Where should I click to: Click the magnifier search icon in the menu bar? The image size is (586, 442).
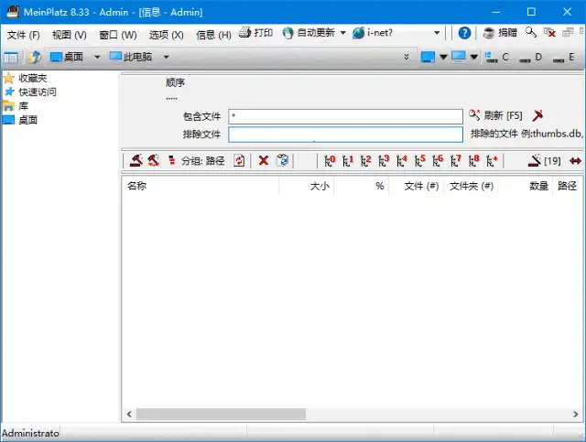532,33
